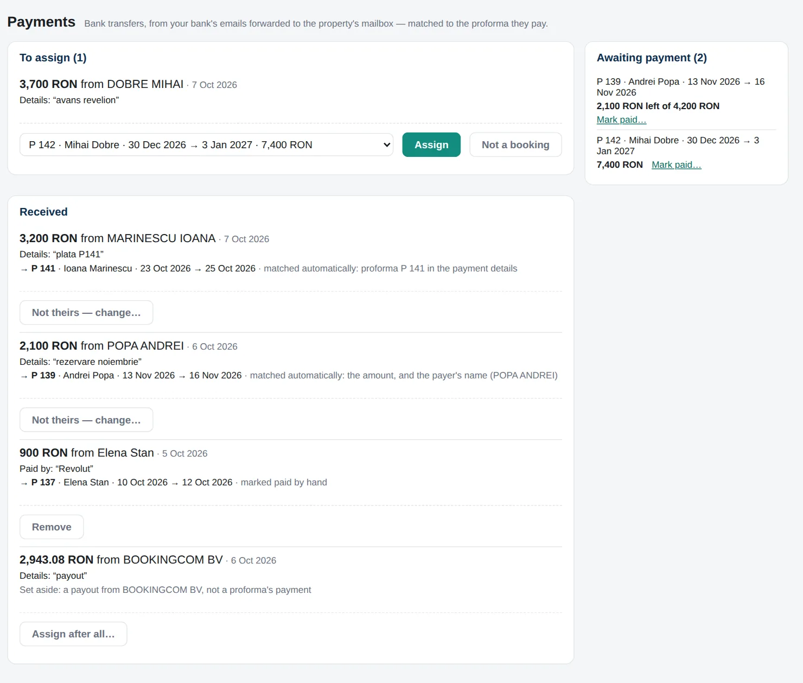Select the Payments page heading

(x=41, y=22)
